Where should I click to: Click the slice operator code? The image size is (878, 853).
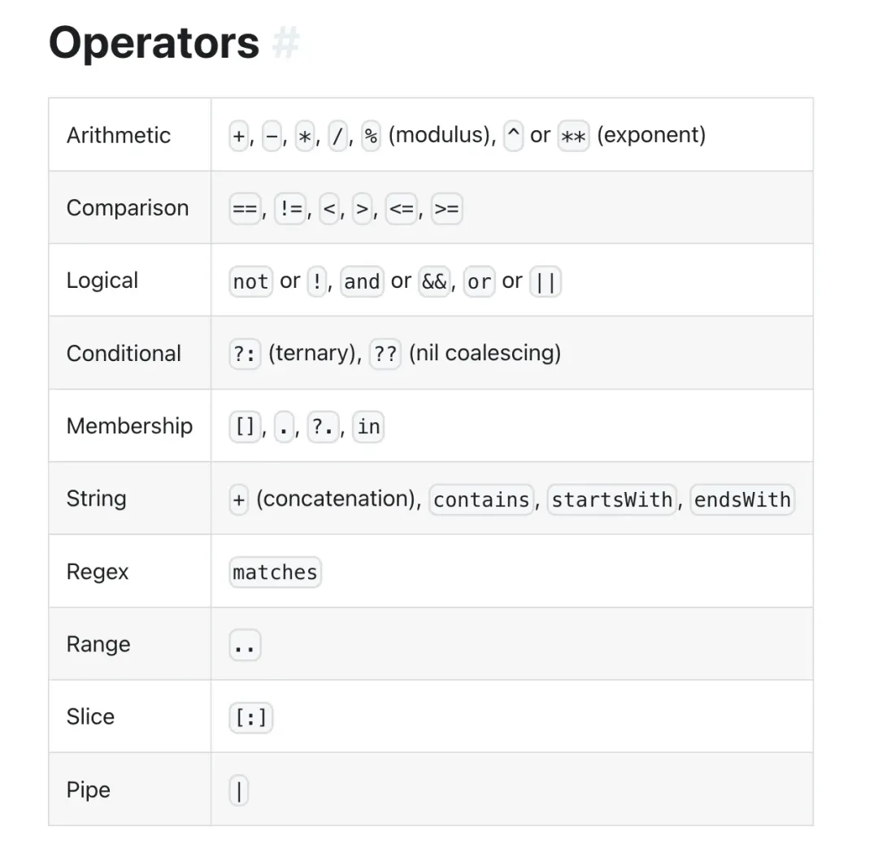(250, 718)
